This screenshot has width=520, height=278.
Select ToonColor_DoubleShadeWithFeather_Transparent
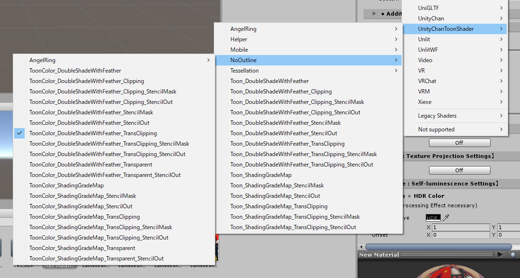point(114,165)
